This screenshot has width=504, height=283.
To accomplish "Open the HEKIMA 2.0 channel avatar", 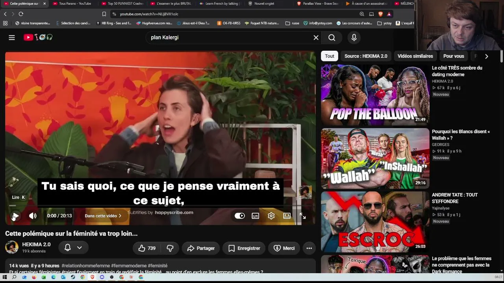I will pos(12,247).
